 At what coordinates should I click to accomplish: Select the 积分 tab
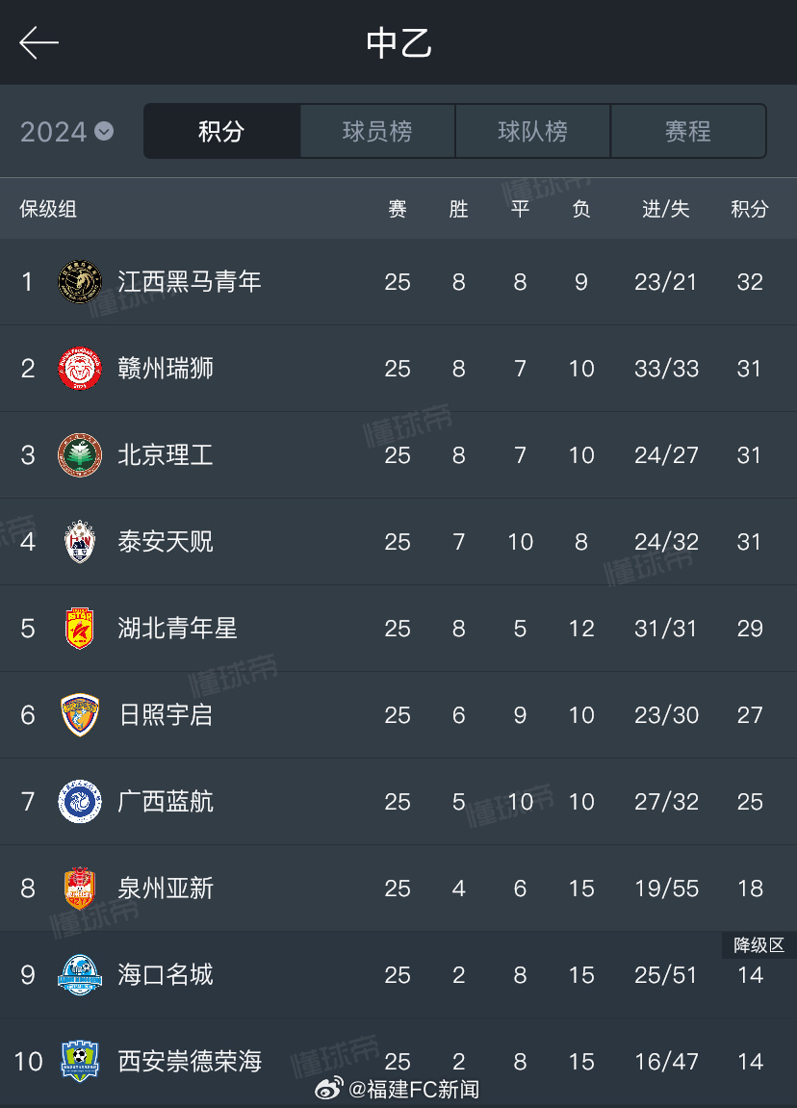pos(222,132)
